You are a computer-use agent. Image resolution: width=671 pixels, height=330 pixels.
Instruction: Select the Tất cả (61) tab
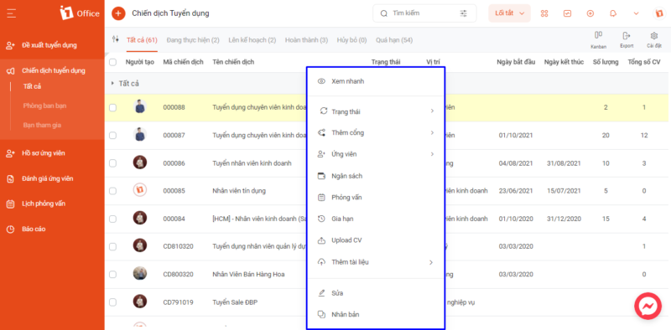tap(142, 40)
